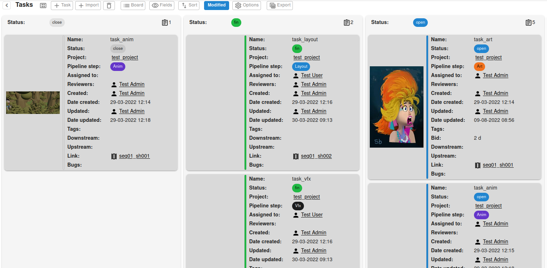Screen dimensions: 547x268
Task: Click the + Import button
Action: point(88,5)
